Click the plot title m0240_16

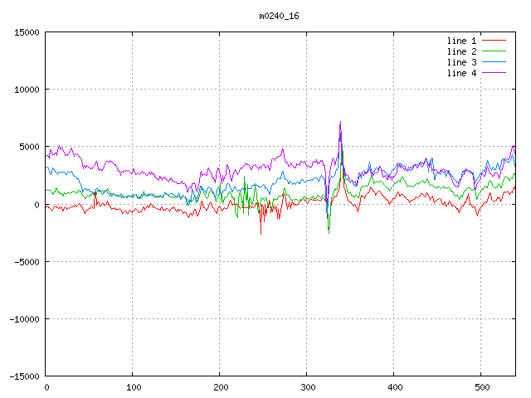click(x=278, y=15)
